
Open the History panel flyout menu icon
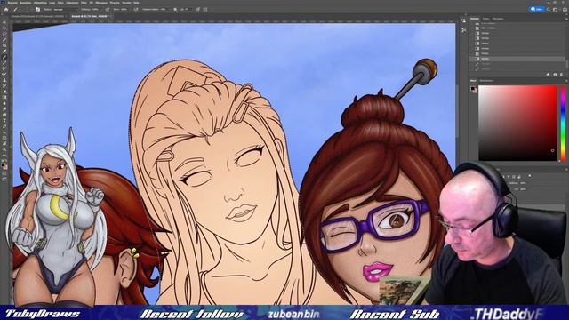pos(565,19)
